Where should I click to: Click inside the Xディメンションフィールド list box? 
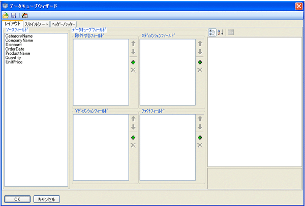coord(168,72)
